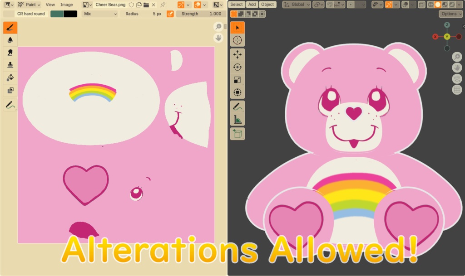Select the Annotate tool in the paint sidebar

(x=9, y=105)
